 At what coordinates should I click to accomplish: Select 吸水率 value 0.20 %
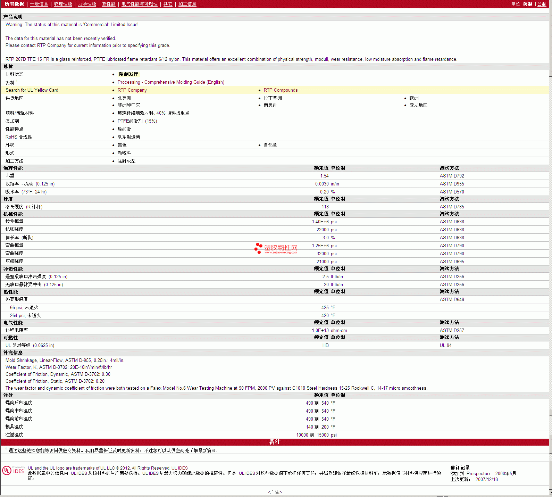coord(327,192)
